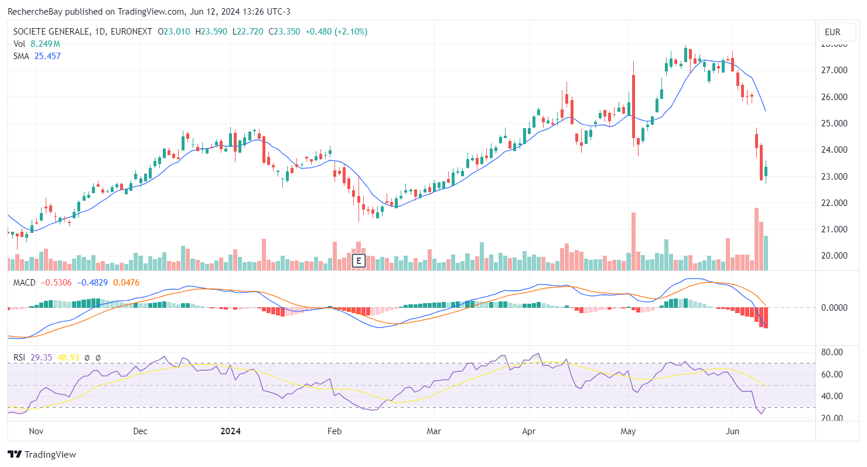The height and width of the screenshot is (467, 867).
Task: Click the MACD value −0.4829
Action: point(93,283)
